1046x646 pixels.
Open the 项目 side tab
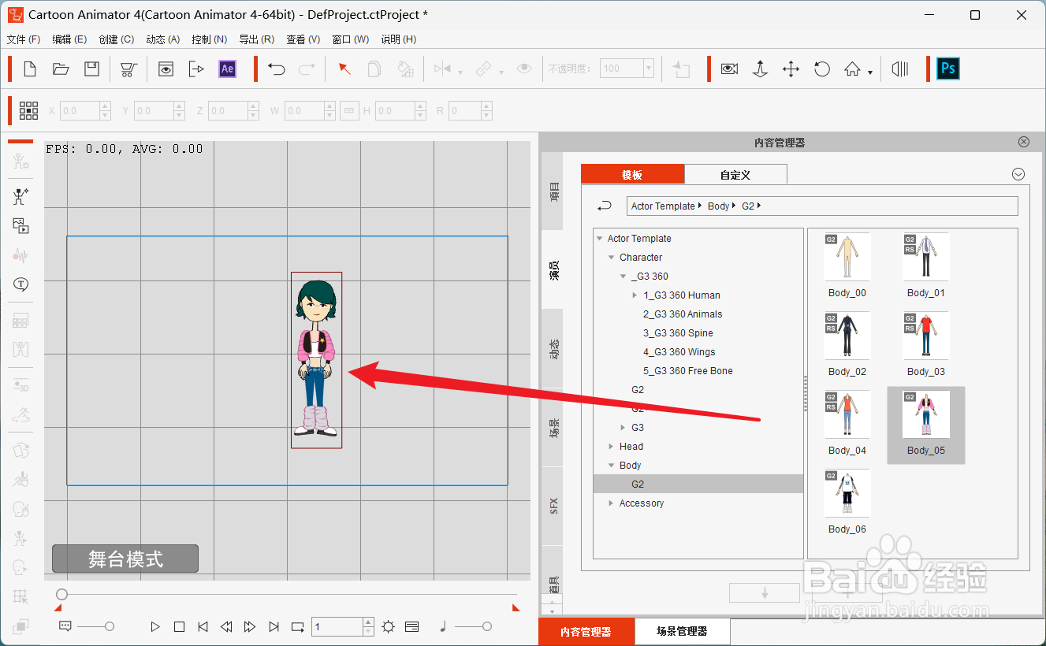pos(553,191)
